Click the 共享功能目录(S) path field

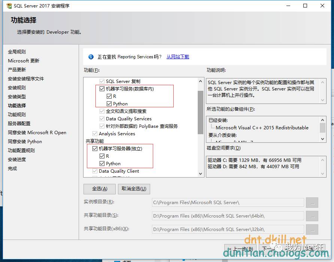coord(228,216)
